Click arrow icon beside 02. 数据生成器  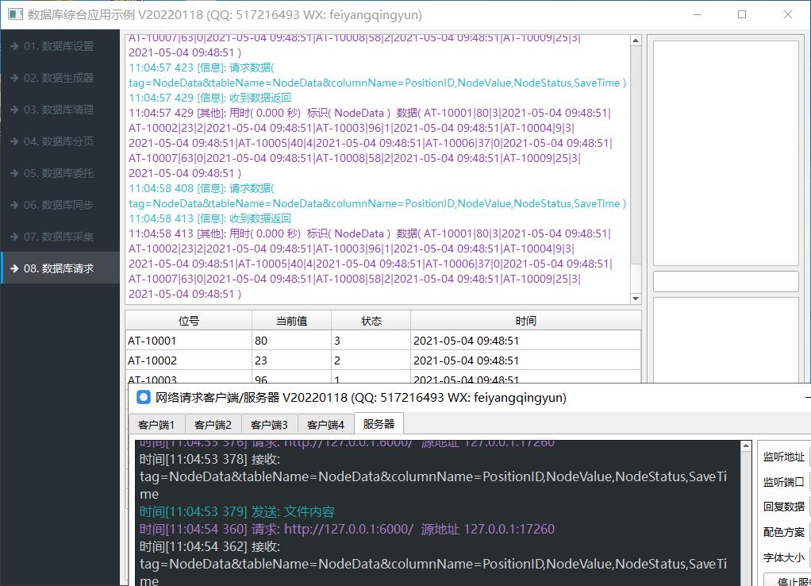point(14,78)
